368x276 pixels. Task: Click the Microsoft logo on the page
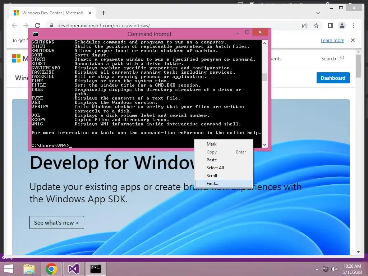(17, 59)
